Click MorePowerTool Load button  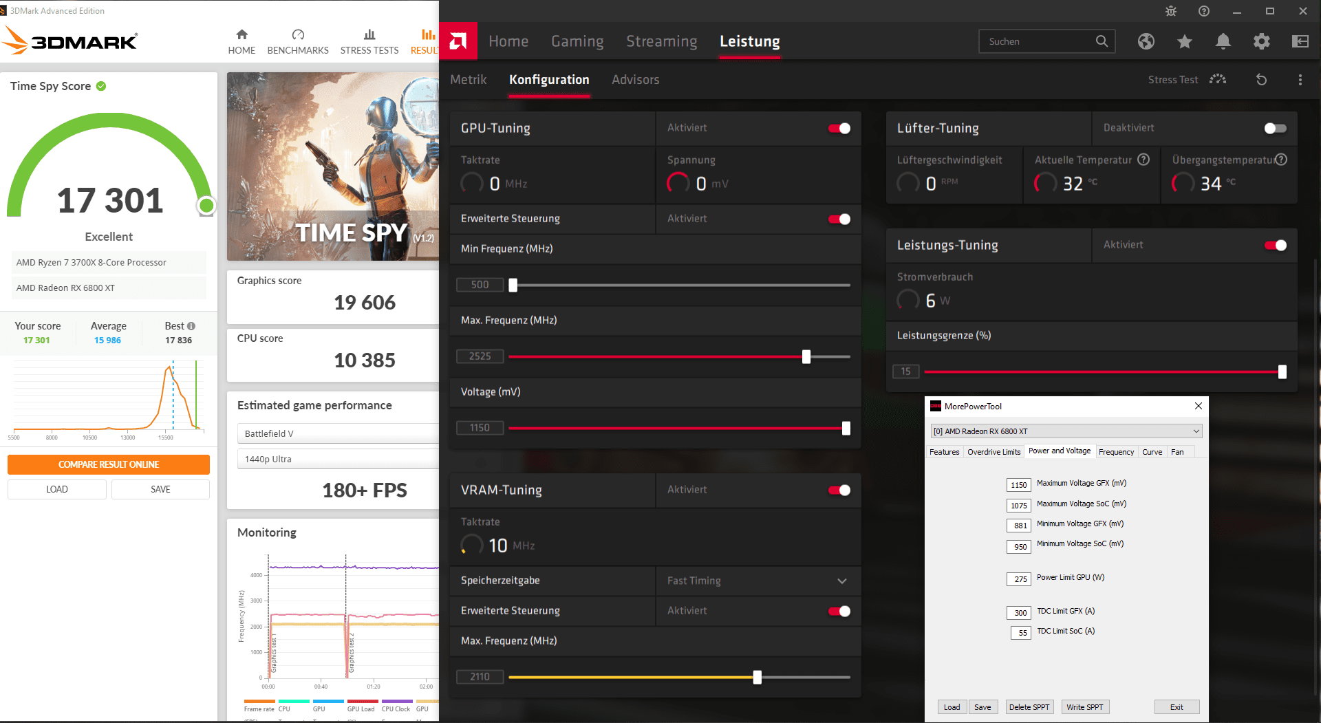[x=952, y=707]
